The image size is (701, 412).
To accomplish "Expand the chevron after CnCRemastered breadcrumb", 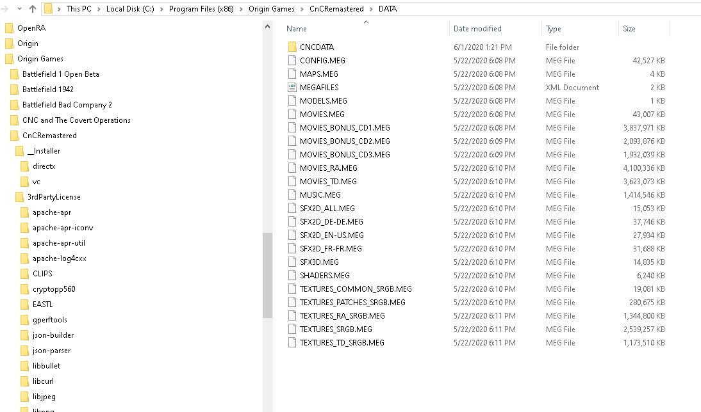I will point(371,9).
